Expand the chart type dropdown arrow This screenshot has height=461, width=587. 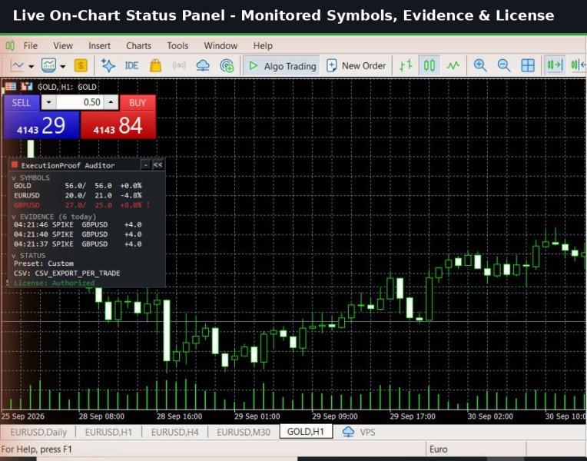[31, 66]
